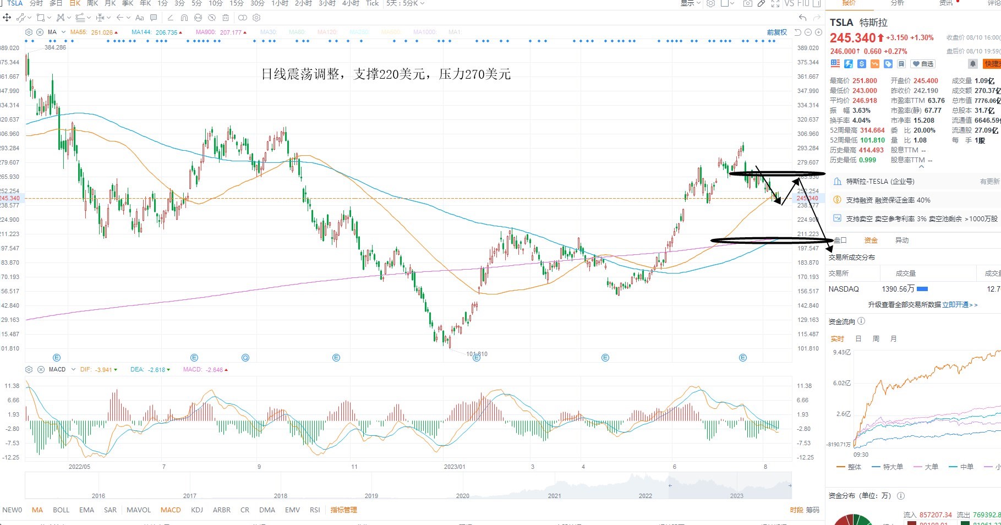Screen dimensions: 1001x525
Task: Remove the MA indicator from chart
Action: (40, 32)
